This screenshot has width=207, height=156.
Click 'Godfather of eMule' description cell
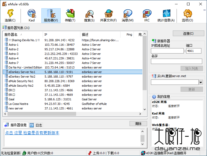point(94,104)
